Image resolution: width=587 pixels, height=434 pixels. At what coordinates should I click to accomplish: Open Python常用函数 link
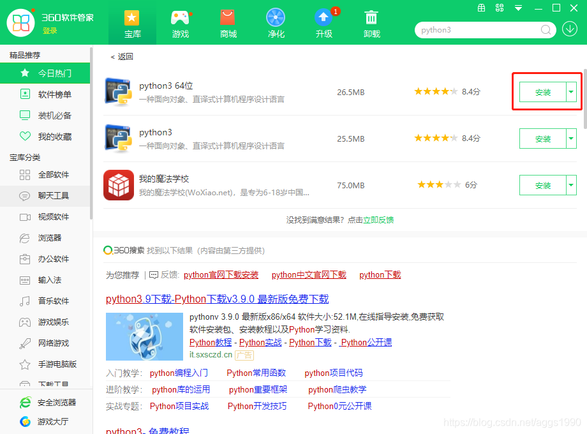[256, 373]
